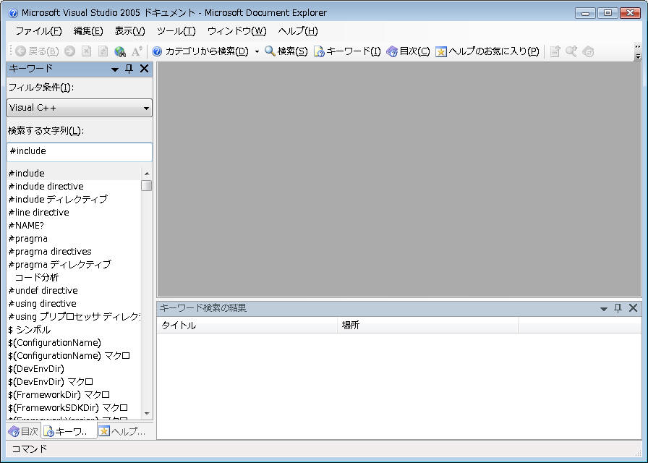Image resolution: width=648 pixels, height=463 pixels.
Task: Open カテゴリから検索(D) in the toolbar
Action: click(x=200, y=51)
